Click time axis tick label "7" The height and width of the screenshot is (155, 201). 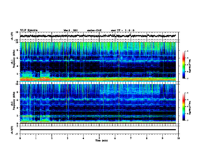click(131, 138)
